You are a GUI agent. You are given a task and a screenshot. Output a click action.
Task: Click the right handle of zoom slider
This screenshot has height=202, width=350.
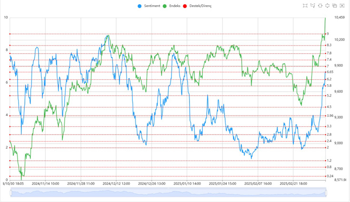[x=326, y=192]
